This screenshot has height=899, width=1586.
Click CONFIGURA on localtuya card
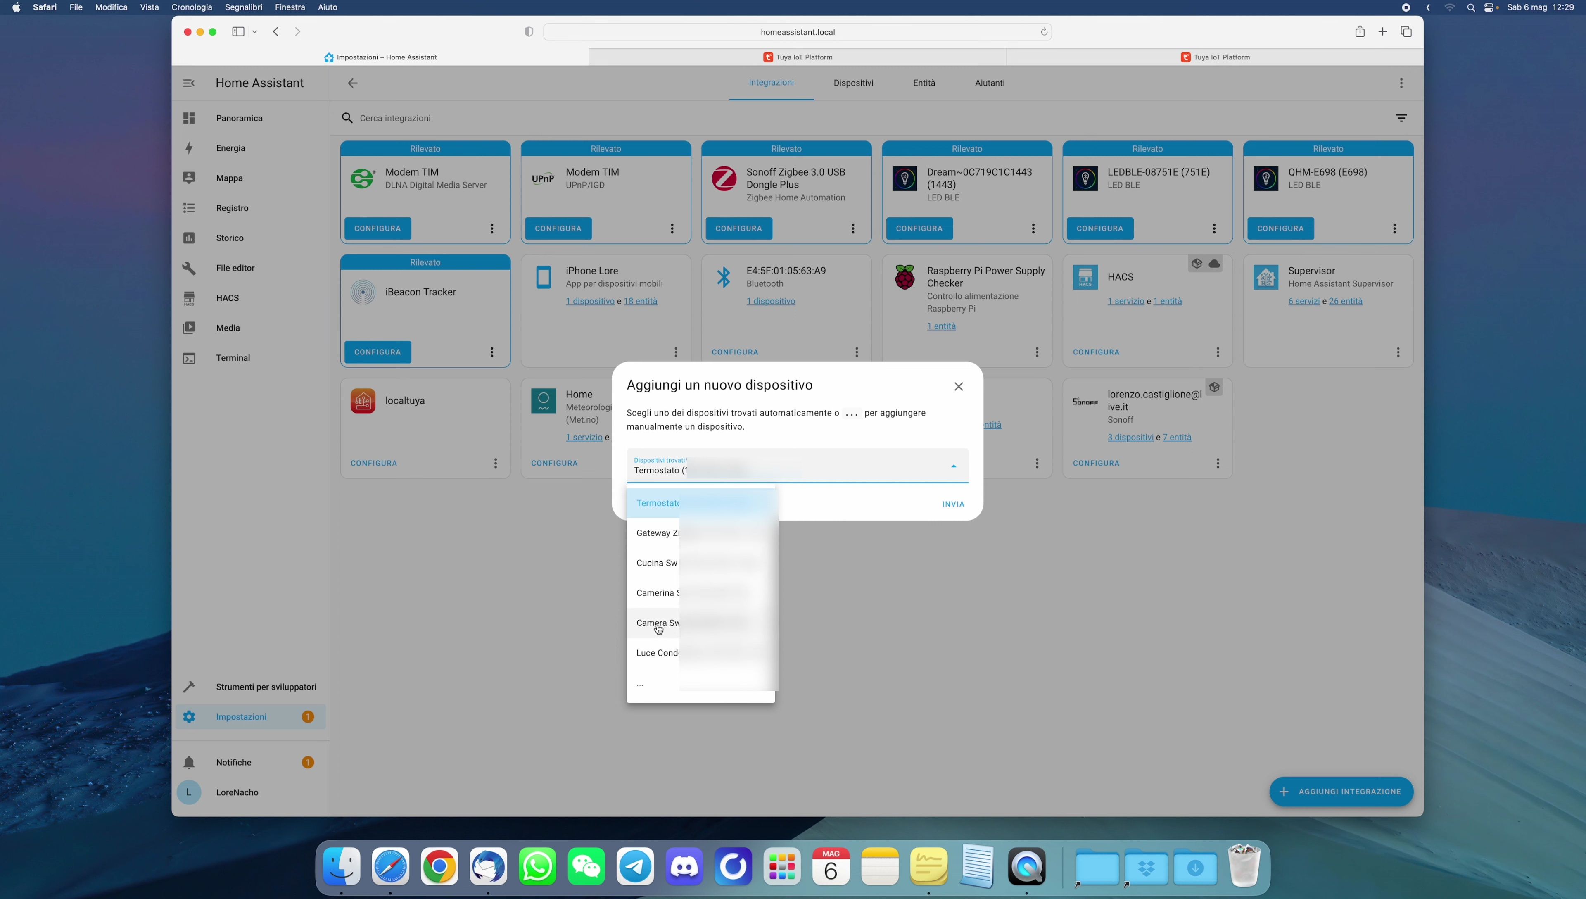373,463
